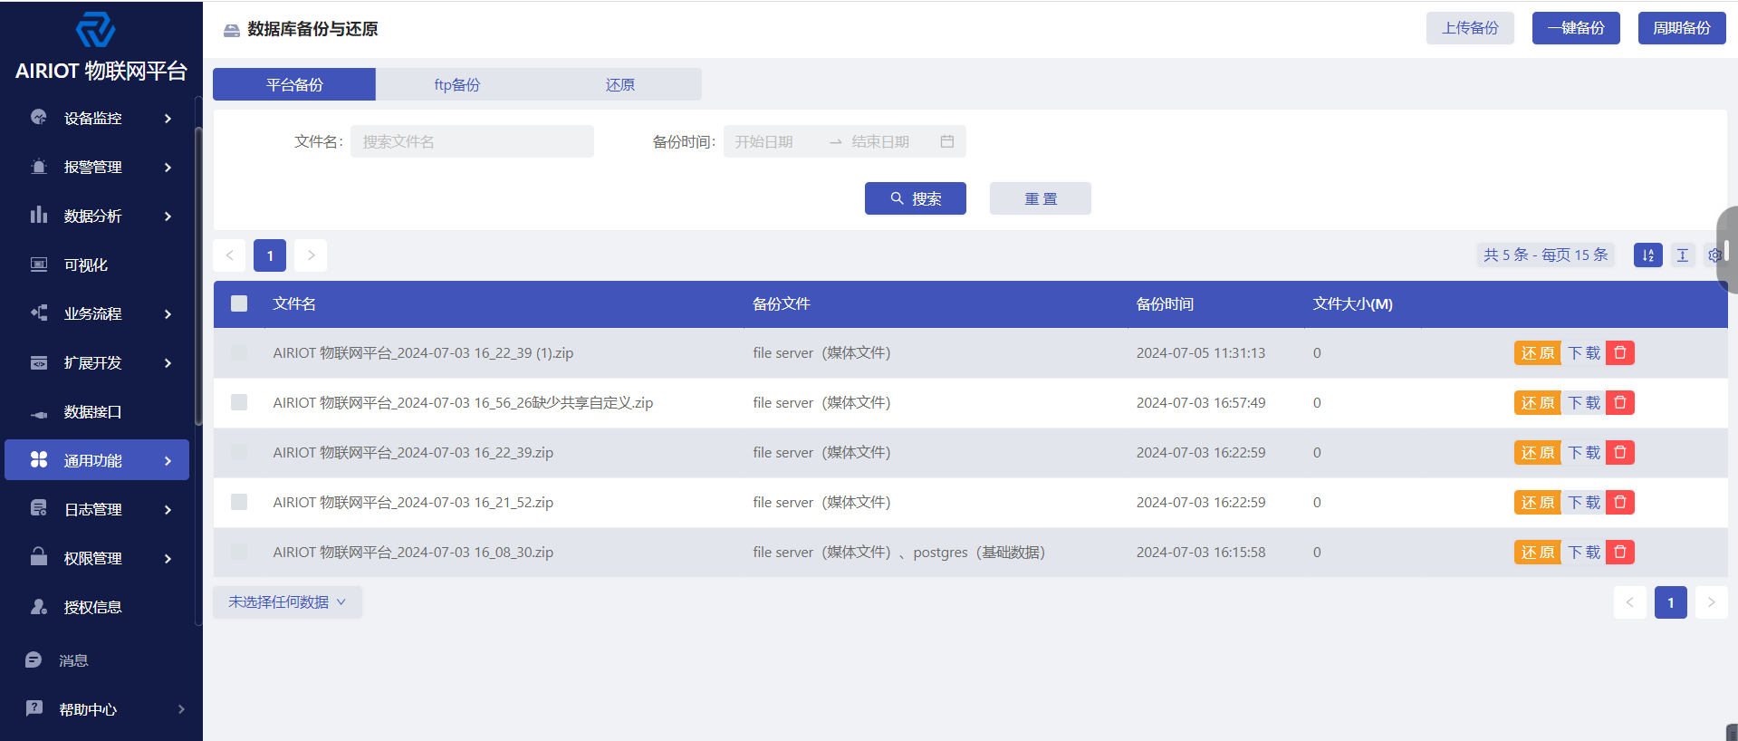Open 可视化 in the sidebar
Image resolution: width=1738 pixels, height=741 pixels.
coord(97,265)
